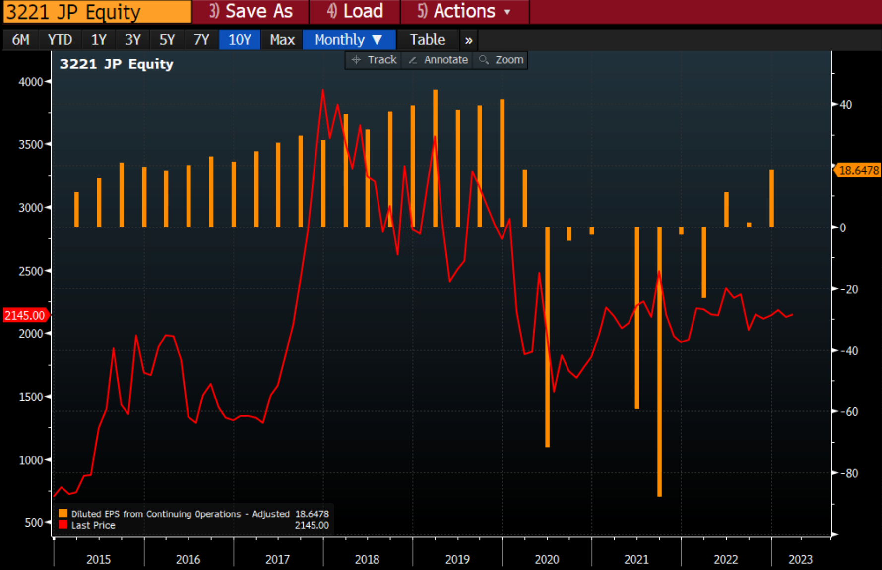
Task: Click the red Last Price legend swatch
Action: [x=63, y=525]
